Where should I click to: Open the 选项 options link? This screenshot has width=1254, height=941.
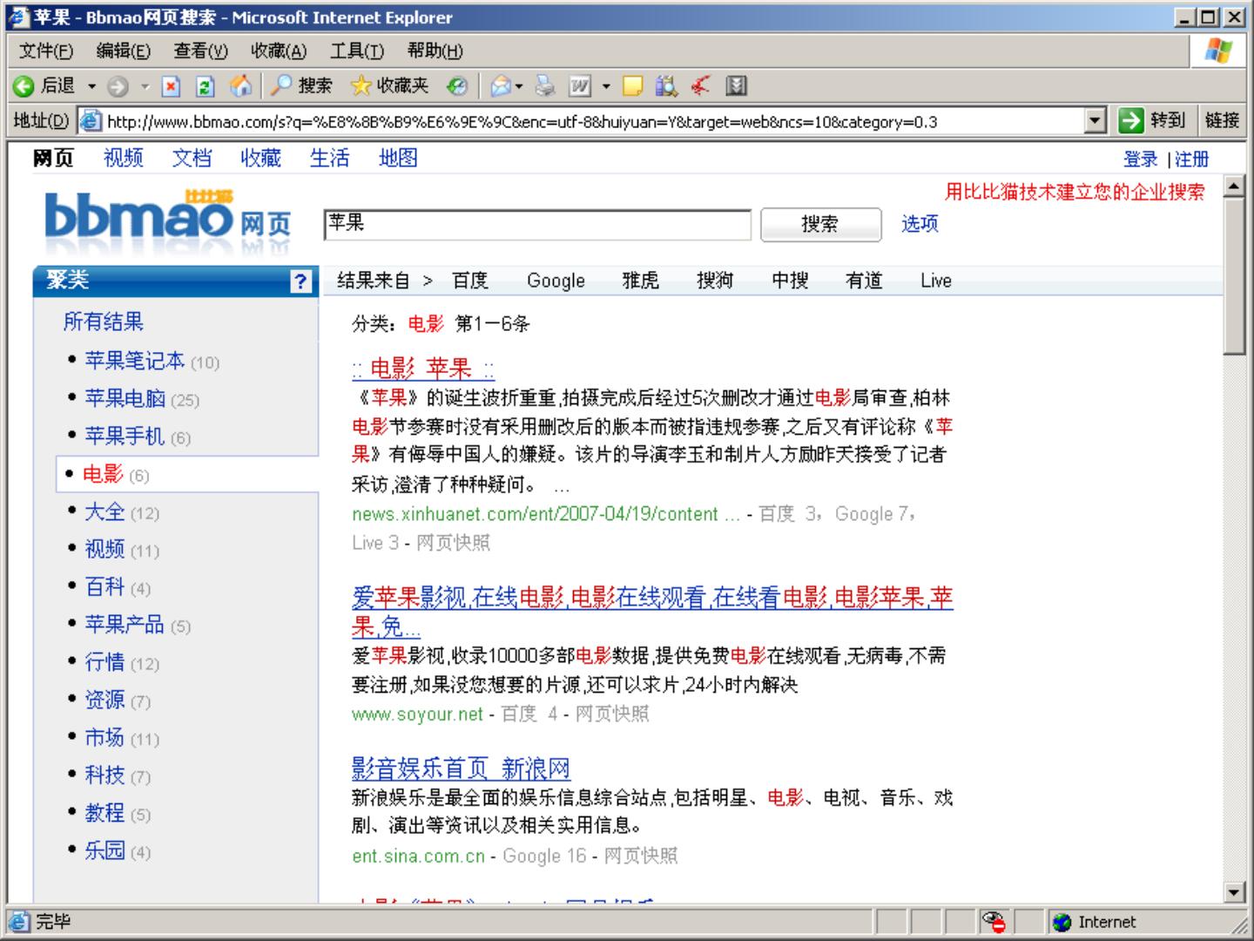[920, 224]
